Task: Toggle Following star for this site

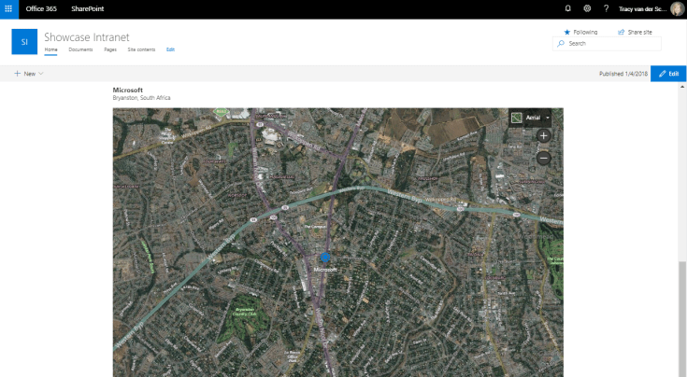Action: (x=580, y=32)
